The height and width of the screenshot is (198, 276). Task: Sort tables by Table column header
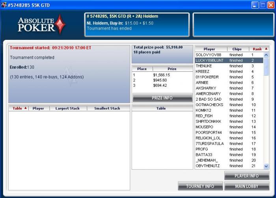19,108
